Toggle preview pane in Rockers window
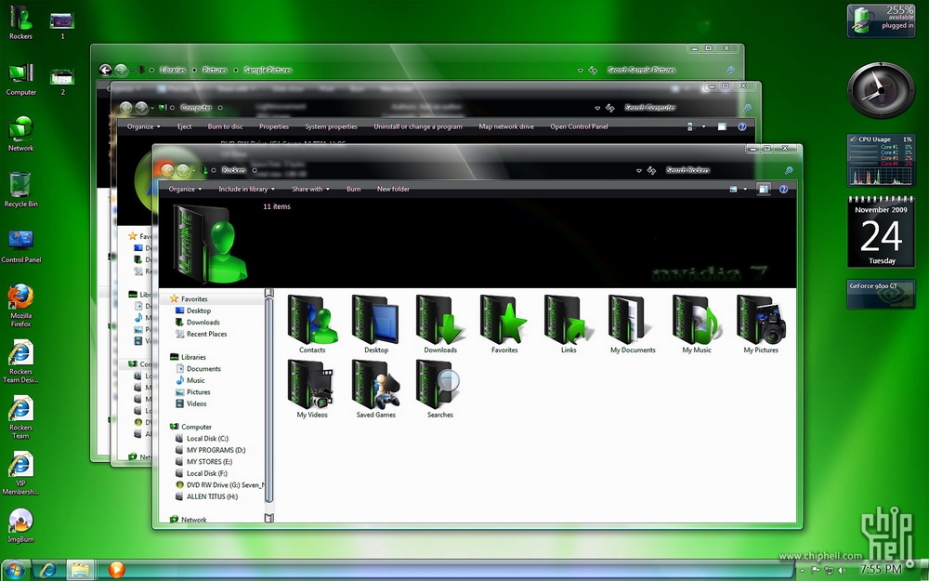Image resolution: width=929 pixels, height=581 pixels. pyautogui.click(x=763, y=189)
